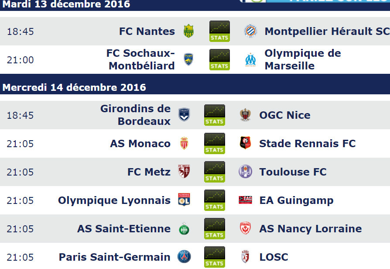Open stats for Sochaux vs Marseille

pyautogui.click(x=219, y=59)
